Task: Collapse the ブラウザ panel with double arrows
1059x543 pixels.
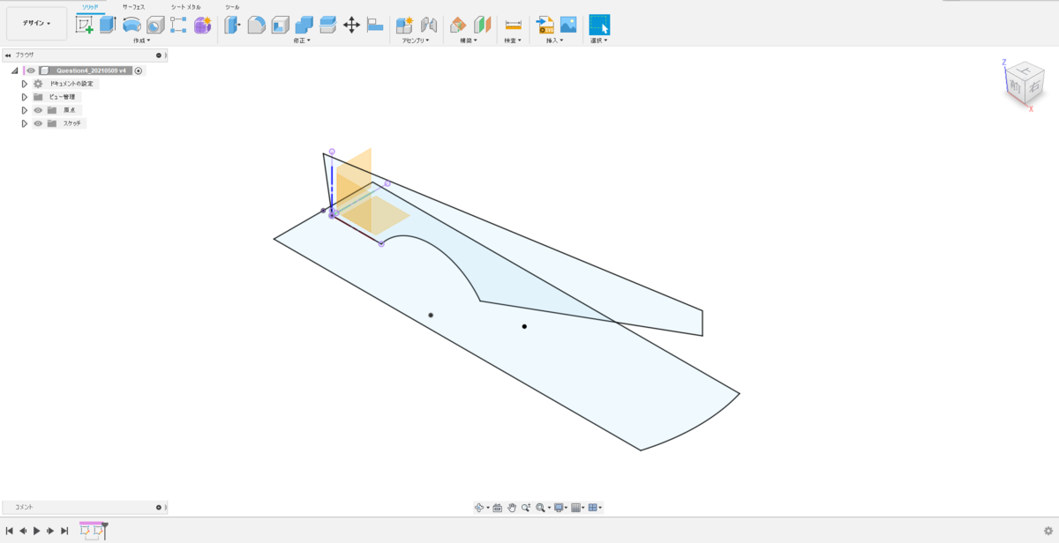Action: [8, 55]
